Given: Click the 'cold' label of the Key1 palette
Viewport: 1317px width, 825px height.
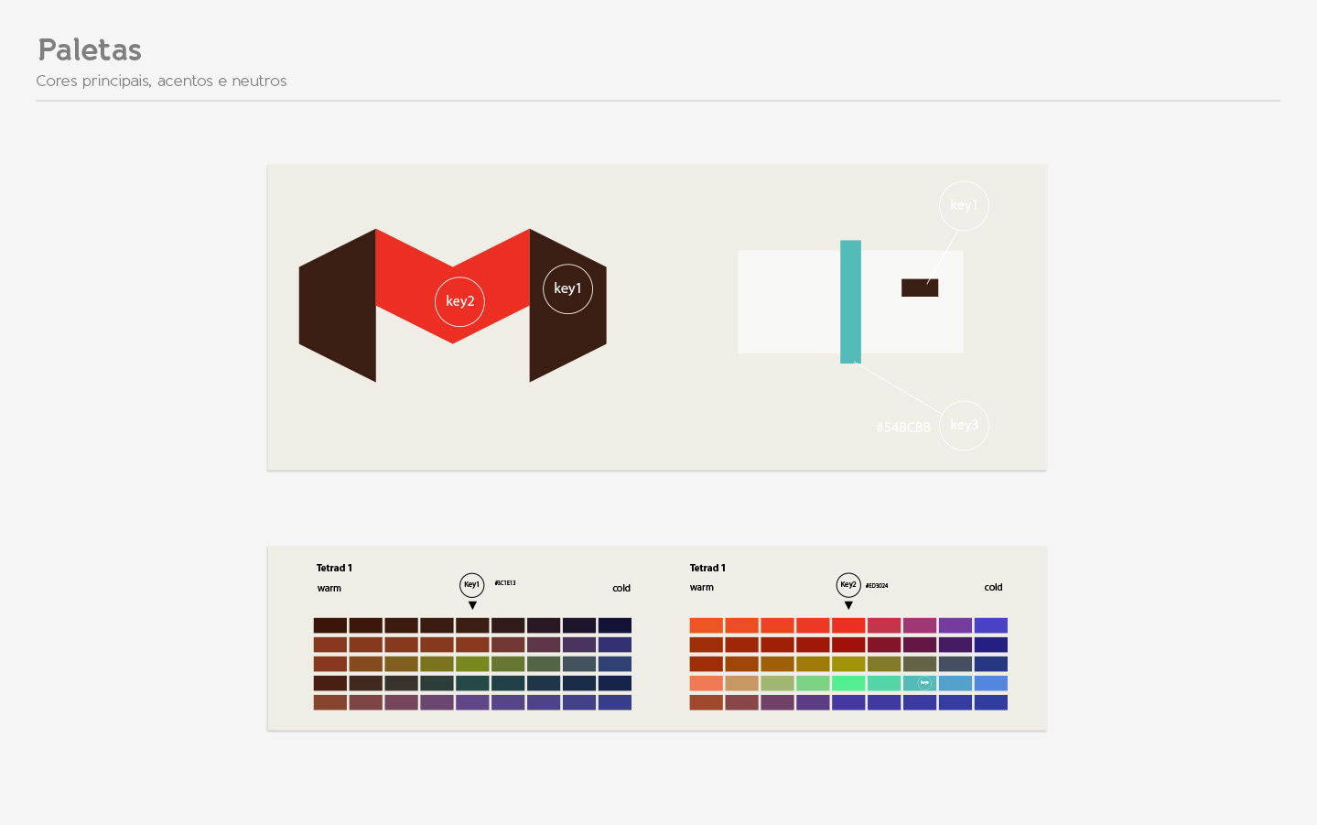Looking at the screenshot, I should click(621, 588).
